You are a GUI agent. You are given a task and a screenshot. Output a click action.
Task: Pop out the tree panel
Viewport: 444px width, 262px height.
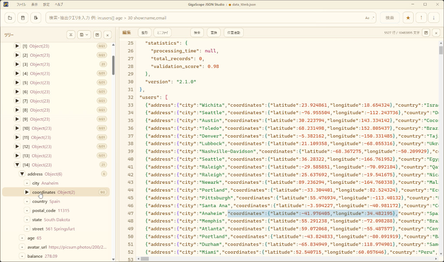tap(97, 35)
